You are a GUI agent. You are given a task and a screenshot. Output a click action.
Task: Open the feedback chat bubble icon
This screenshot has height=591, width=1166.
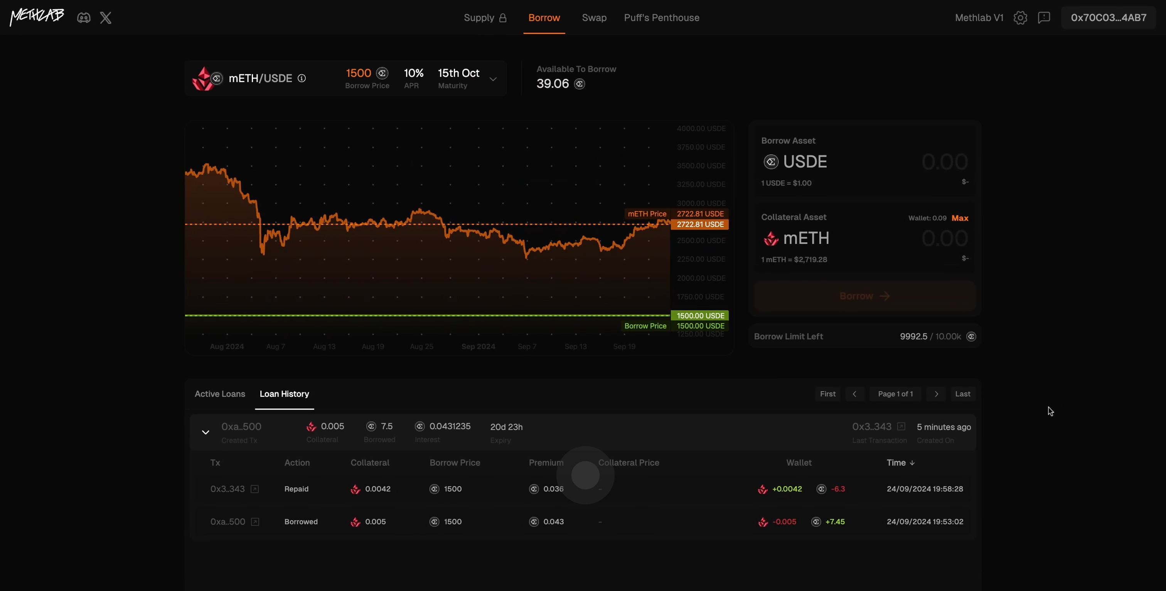[x=1044, y=18]
